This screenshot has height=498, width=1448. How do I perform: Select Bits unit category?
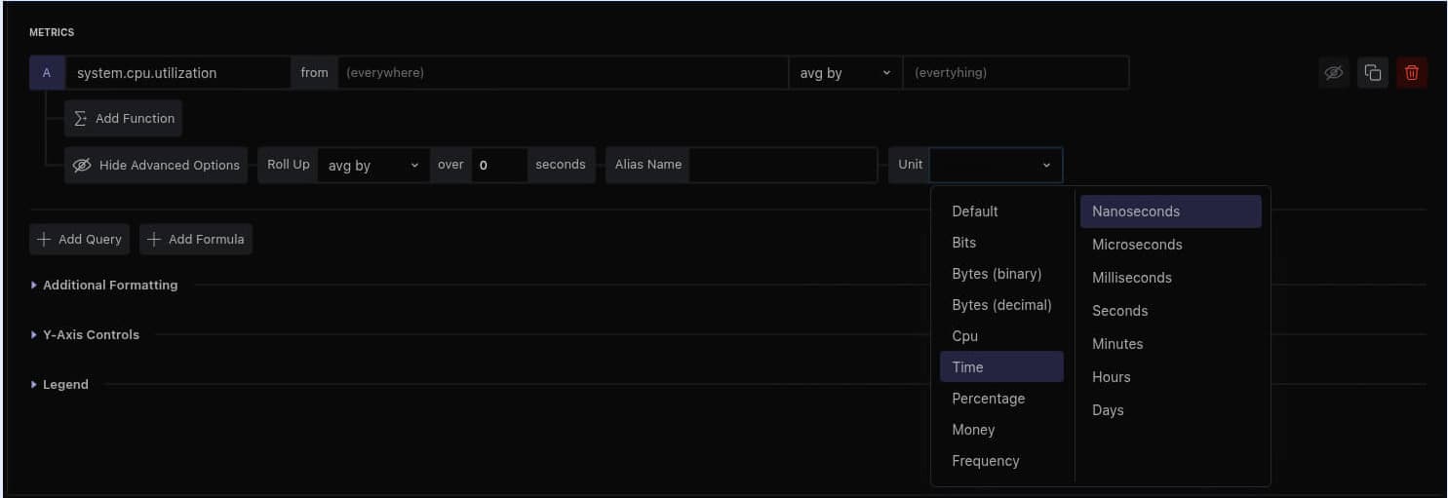coord(1001,243)
